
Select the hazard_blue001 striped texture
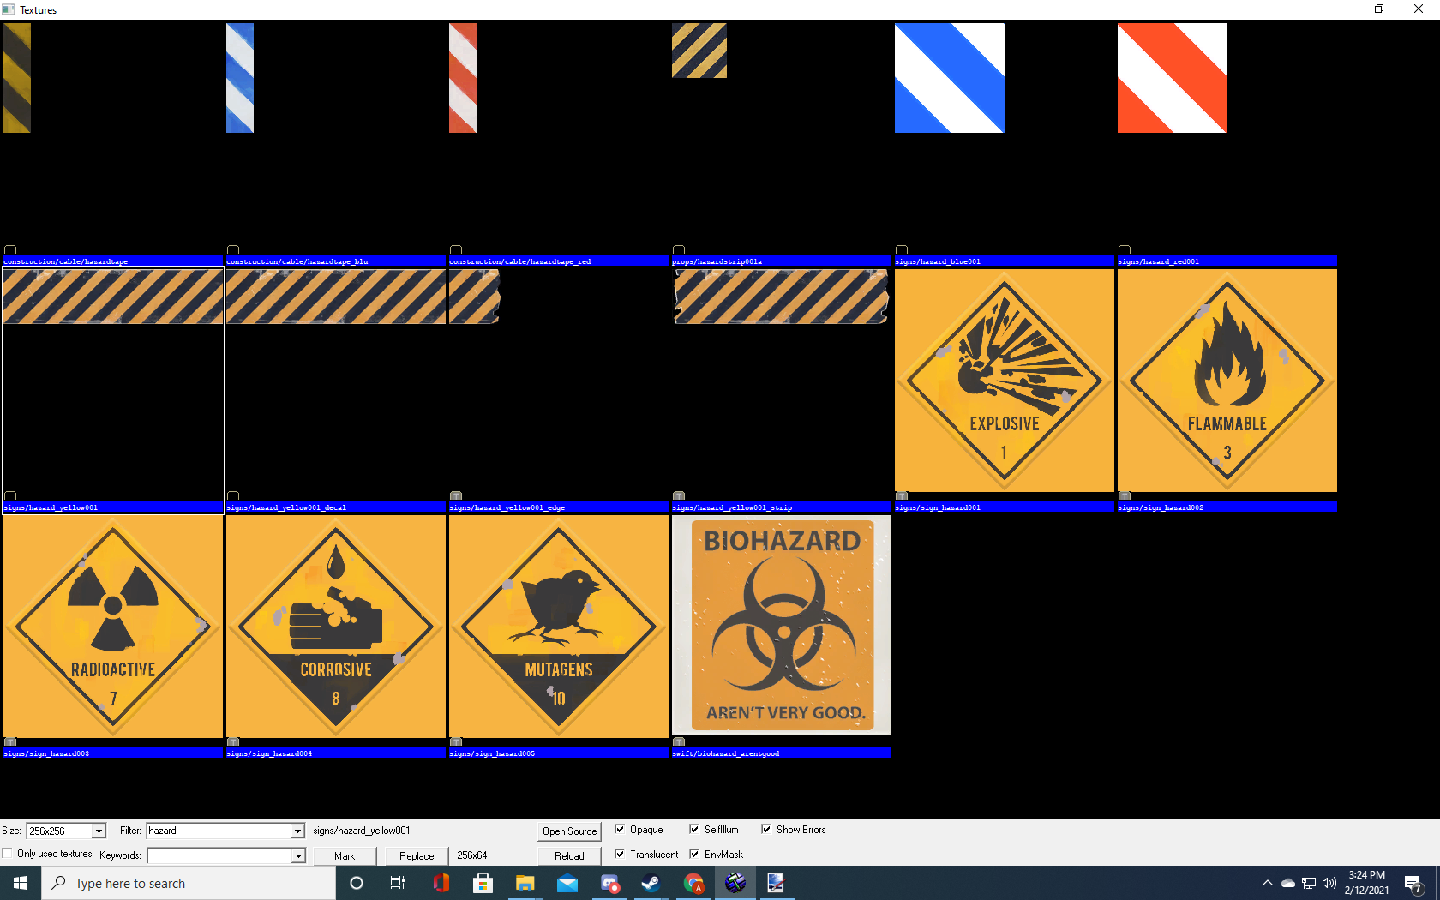click(x=950, y=78)
